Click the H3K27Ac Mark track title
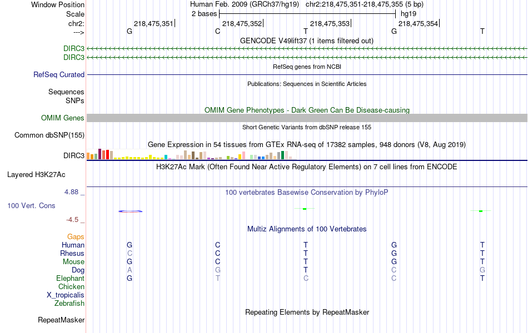 307,167
